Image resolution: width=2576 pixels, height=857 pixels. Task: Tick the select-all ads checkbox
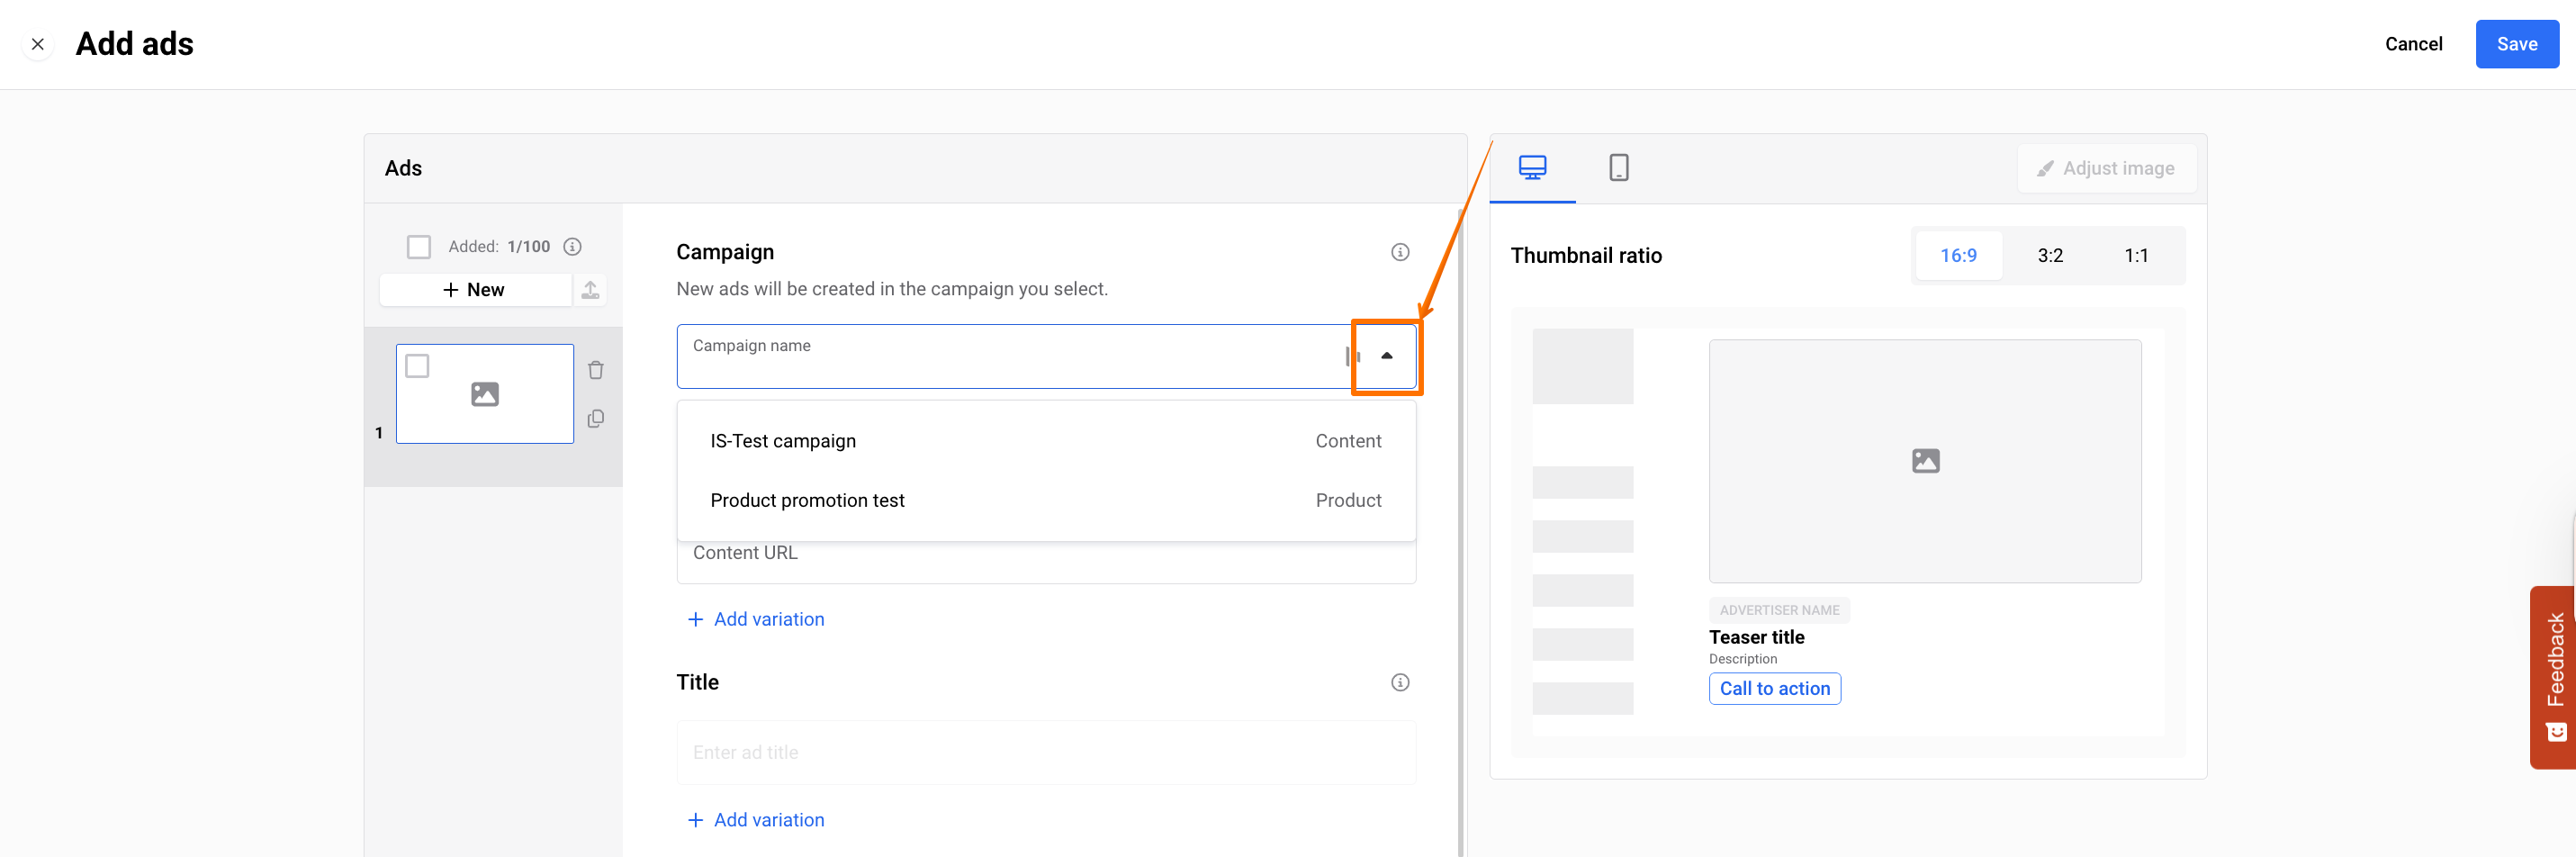(x=419, y=247)
